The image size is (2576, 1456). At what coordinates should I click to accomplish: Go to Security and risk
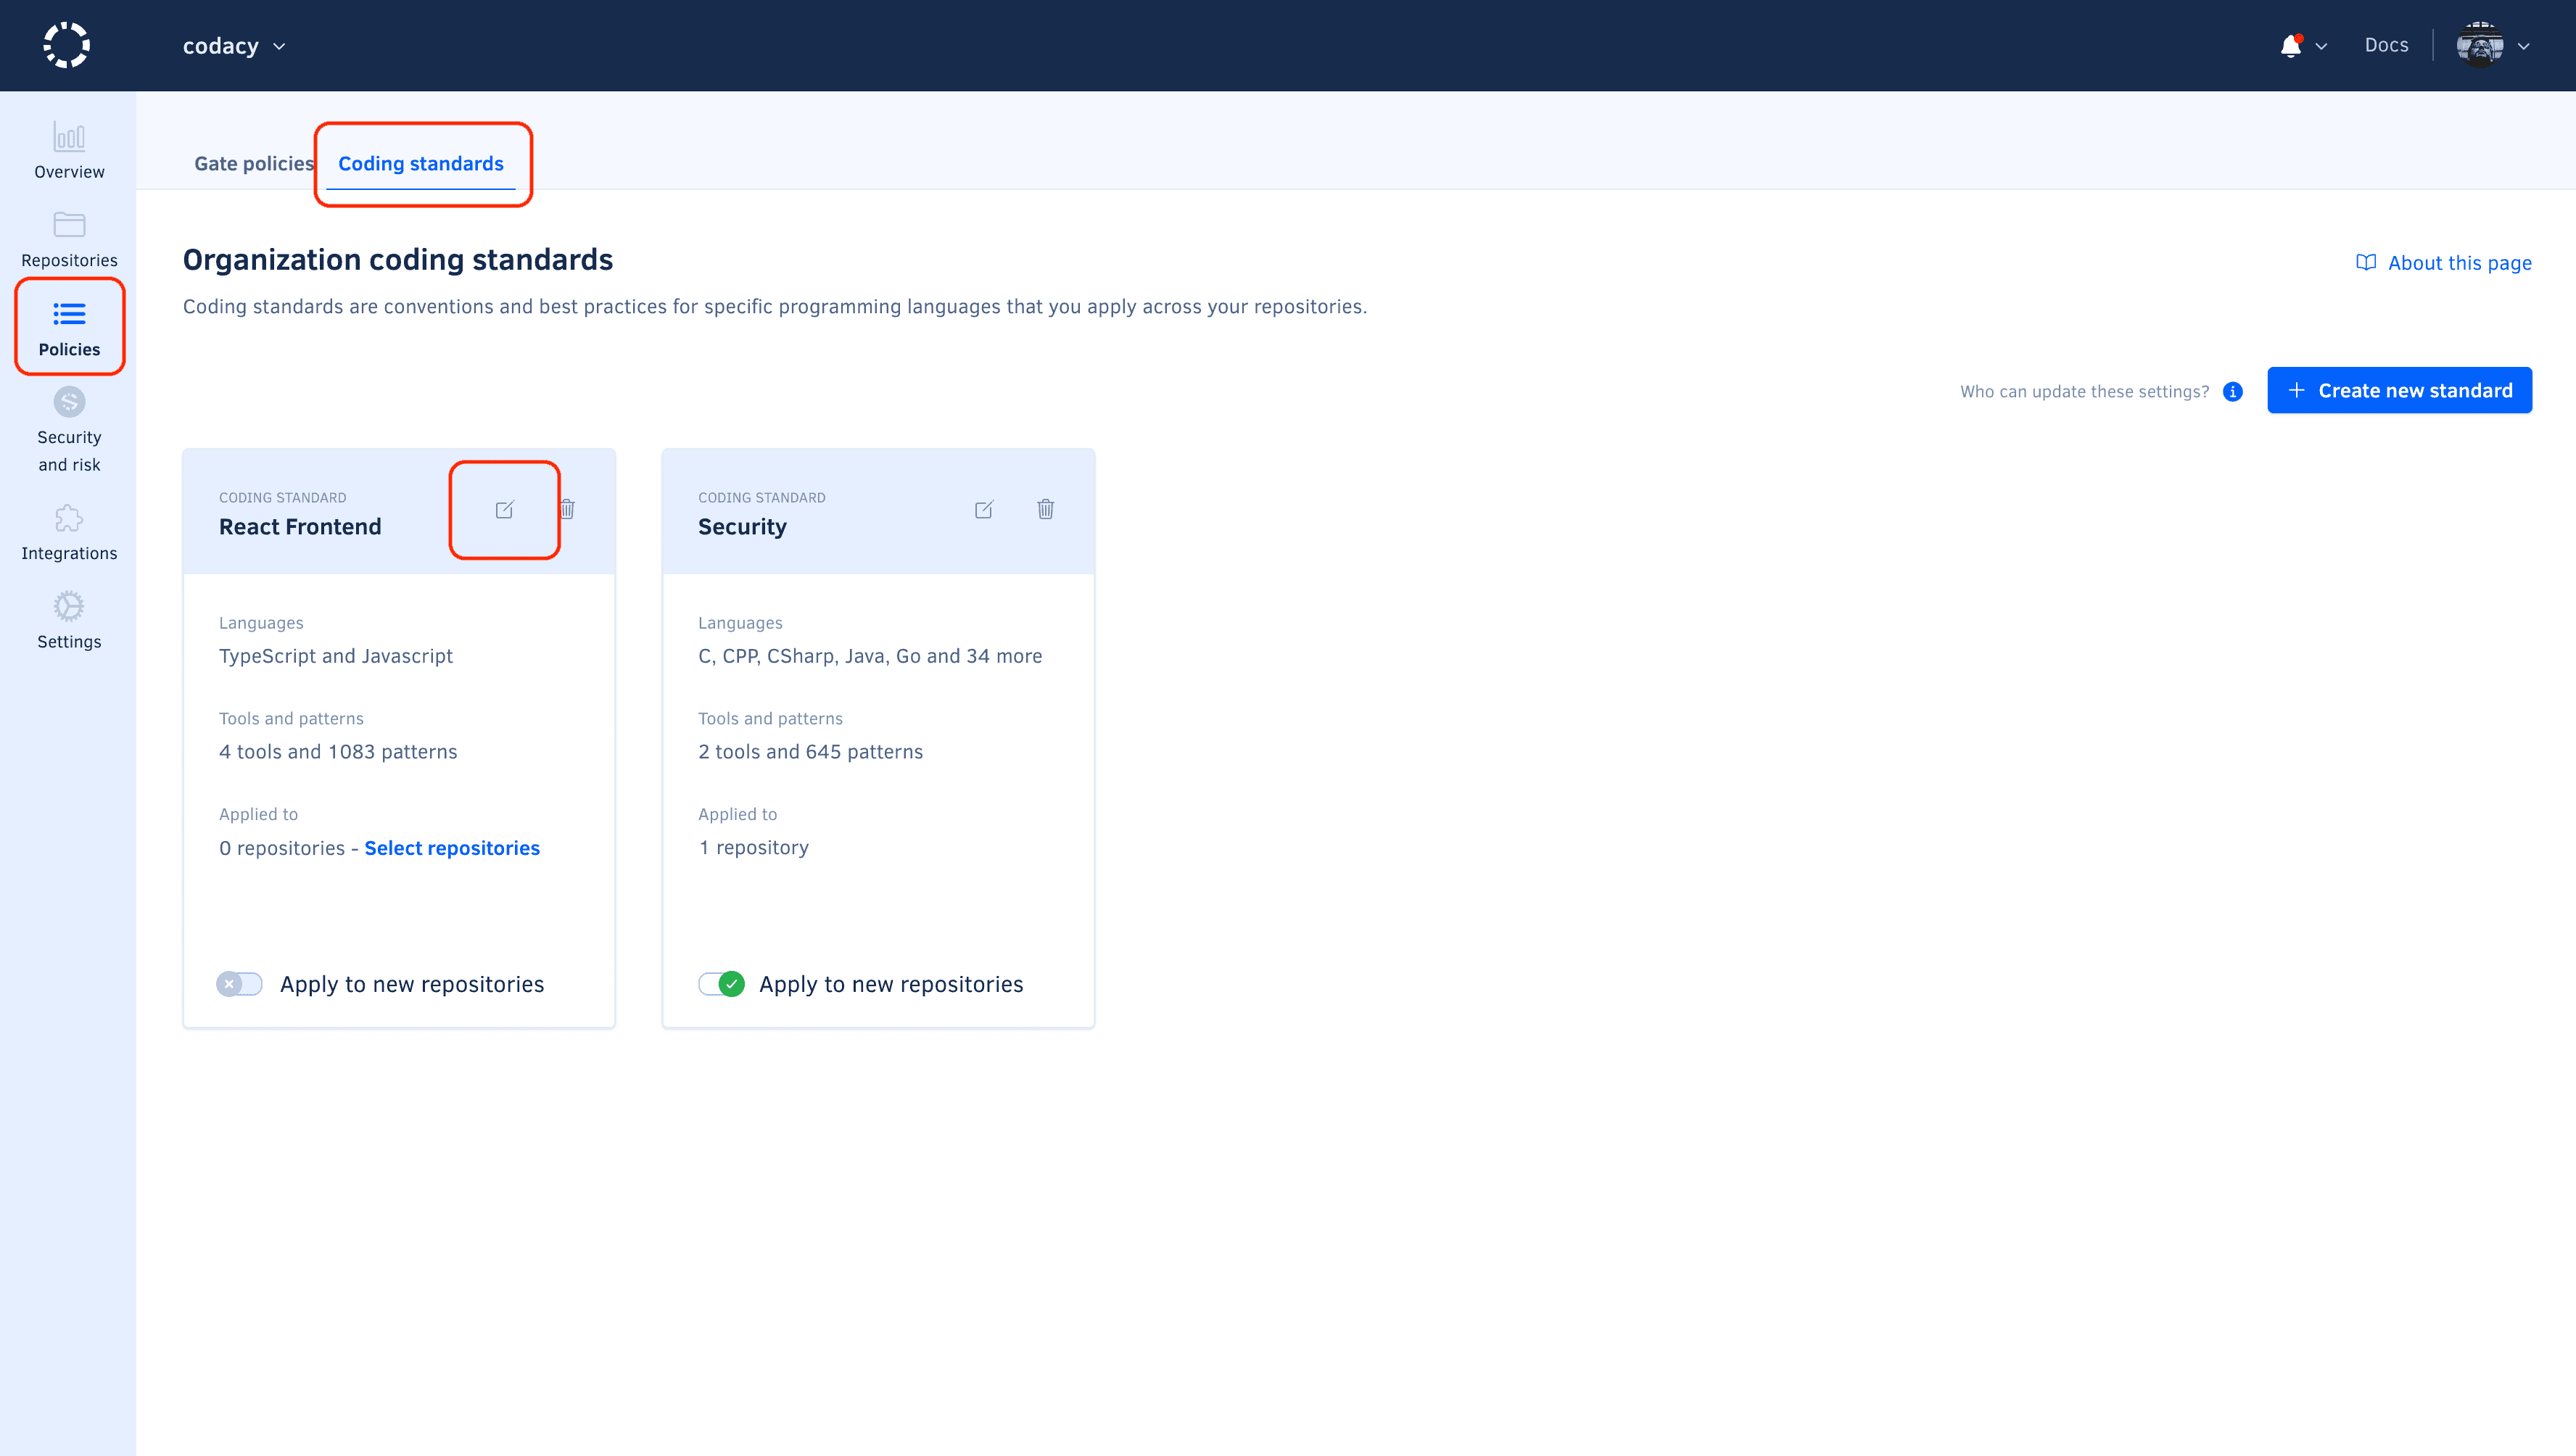[68, 427]
